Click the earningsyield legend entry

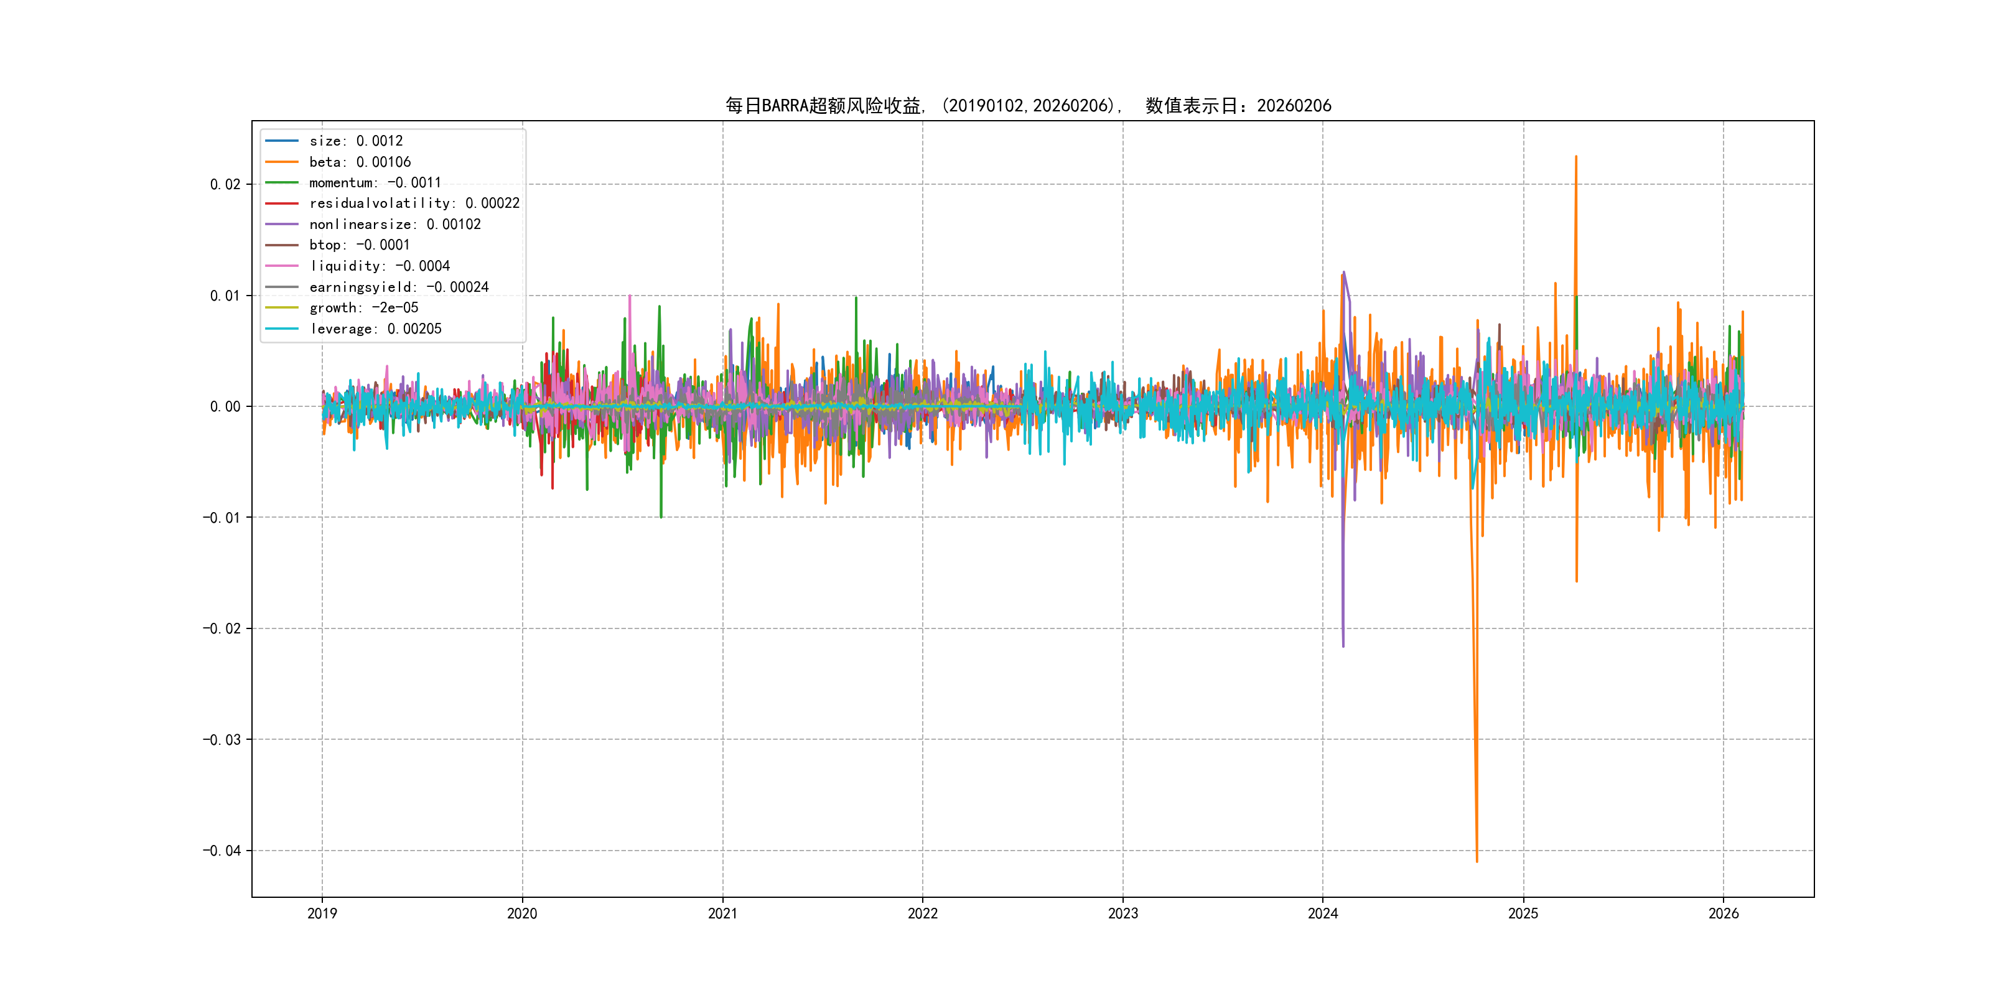(x=398, y=287)
